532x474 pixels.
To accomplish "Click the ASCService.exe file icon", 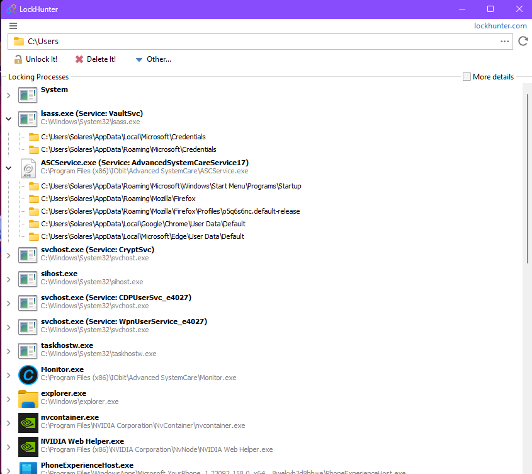I will click(x=28, y=168).
